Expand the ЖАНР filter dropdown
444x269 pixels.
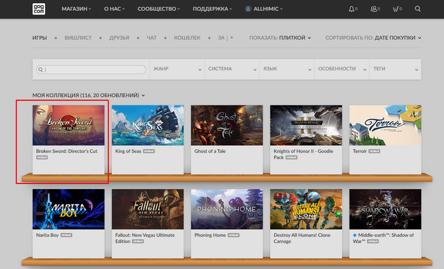(x=176, y=69)
